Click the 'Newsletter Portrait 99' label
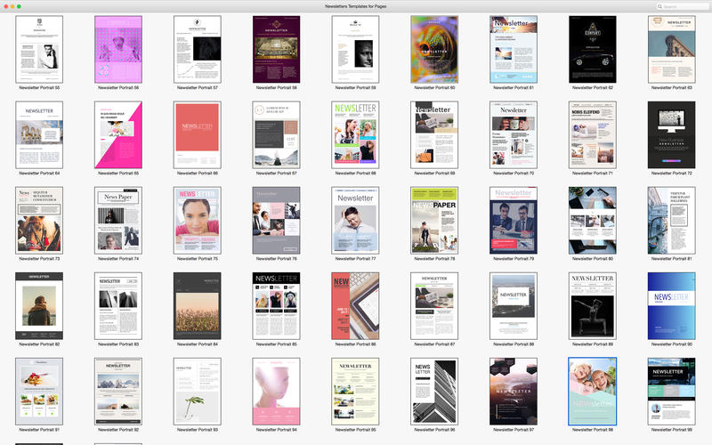The height and width of the screenshot is (445, 712). 671,429
